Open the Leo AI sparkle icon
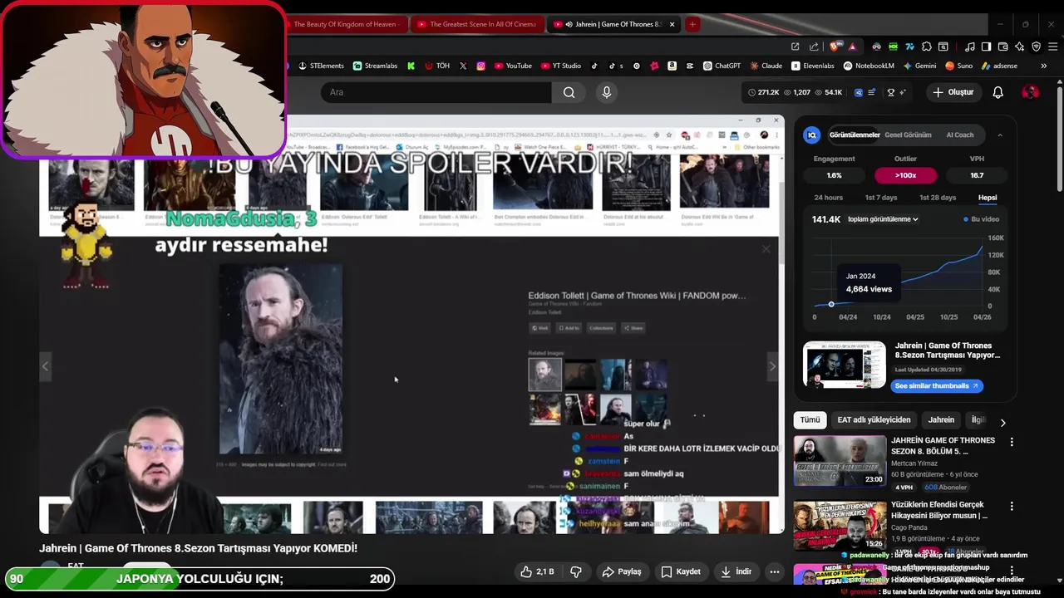The image size is (1064, 598). [x=1019, y=47]
